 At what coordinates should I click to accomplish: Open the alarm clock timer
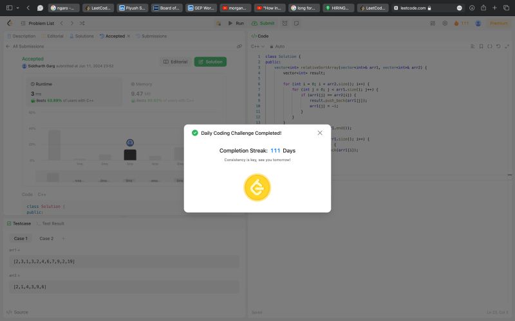pos(285,23)
